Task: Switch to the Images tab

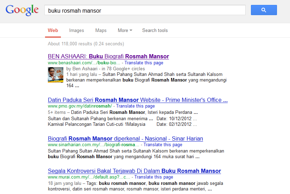Action: (77, 31)
